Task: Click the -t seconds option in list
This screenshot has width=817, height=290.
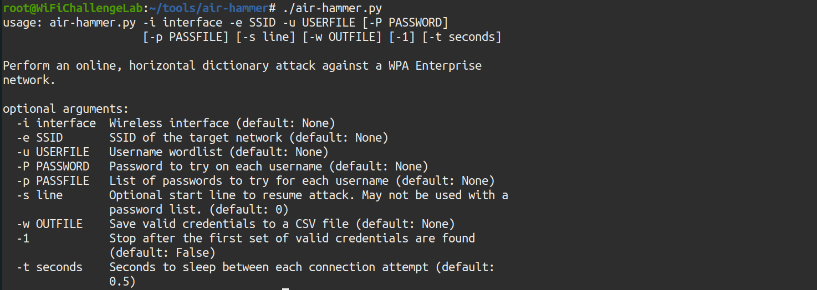Action: coord(49,267)
